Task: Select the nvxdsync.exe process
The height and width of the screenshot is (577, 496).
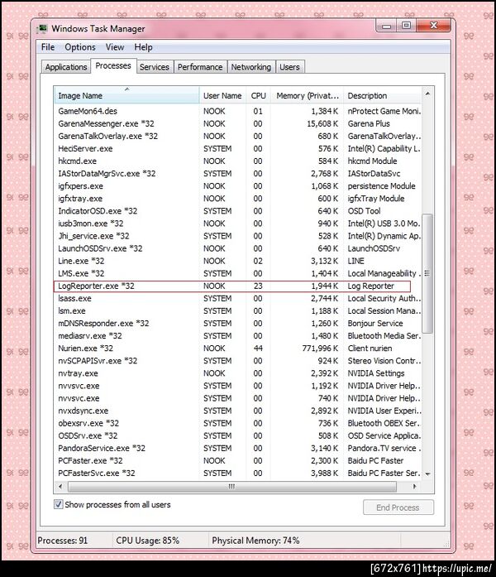Action: tap(238, 411)
